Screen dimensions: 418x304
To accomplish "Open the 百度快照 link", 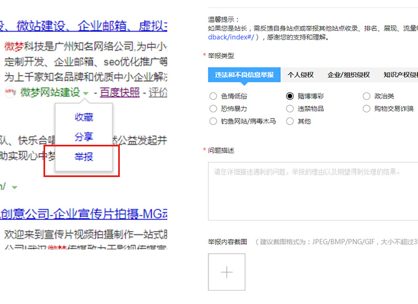I will pos(120,92).
